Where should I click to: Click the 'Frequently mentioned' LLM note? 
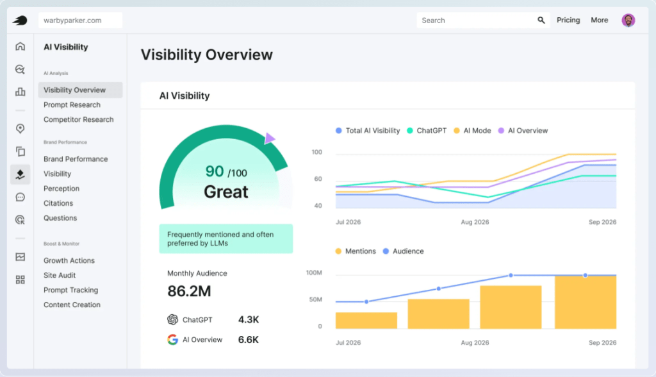(226, 239)
